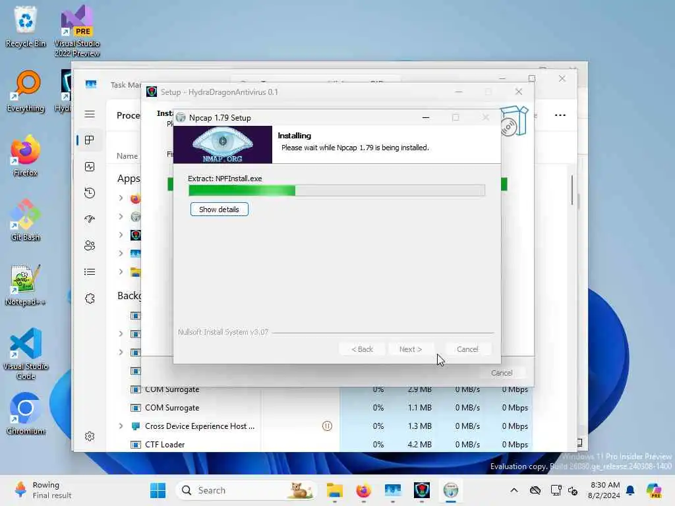The height and width of the screenshot is (506, 675).
Task: Open Services page in Task Manager sidebar
Action: pos(90,298)
